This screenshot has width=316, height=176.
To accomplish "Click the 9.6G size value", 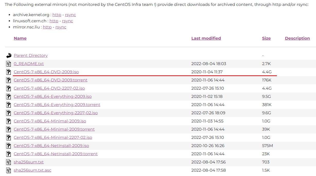I will (267, 113).
